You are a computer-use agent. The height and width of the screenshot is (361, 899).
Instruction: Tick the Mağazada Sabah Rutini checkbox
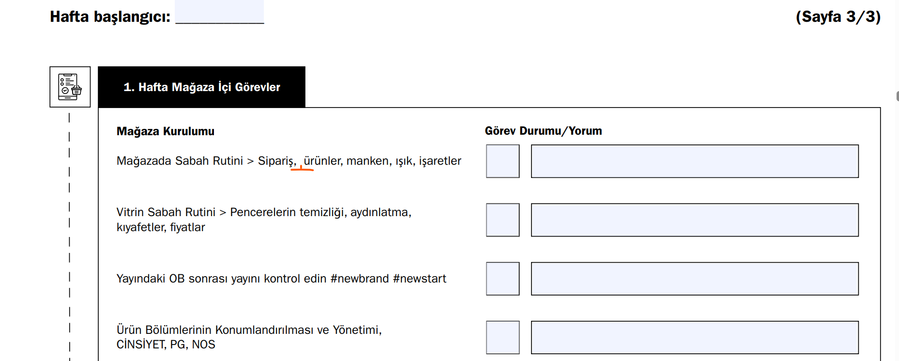503,161
